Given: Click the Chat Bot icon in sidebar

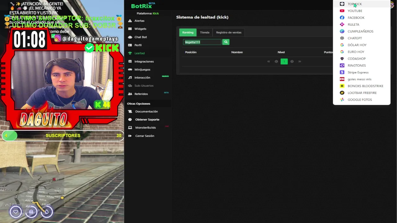Looking at the screenshot, I should pos(130,37).
